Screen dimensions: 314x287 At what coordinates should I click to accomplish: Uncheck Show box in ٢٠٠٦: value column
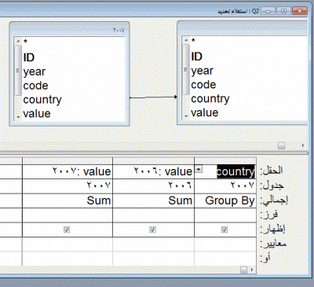click(152, 230)
